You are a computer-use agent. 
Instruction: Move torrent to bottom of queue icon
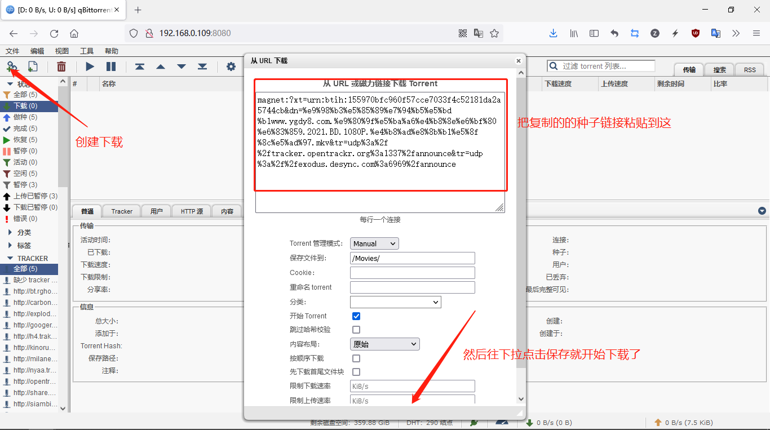(202, 67)
